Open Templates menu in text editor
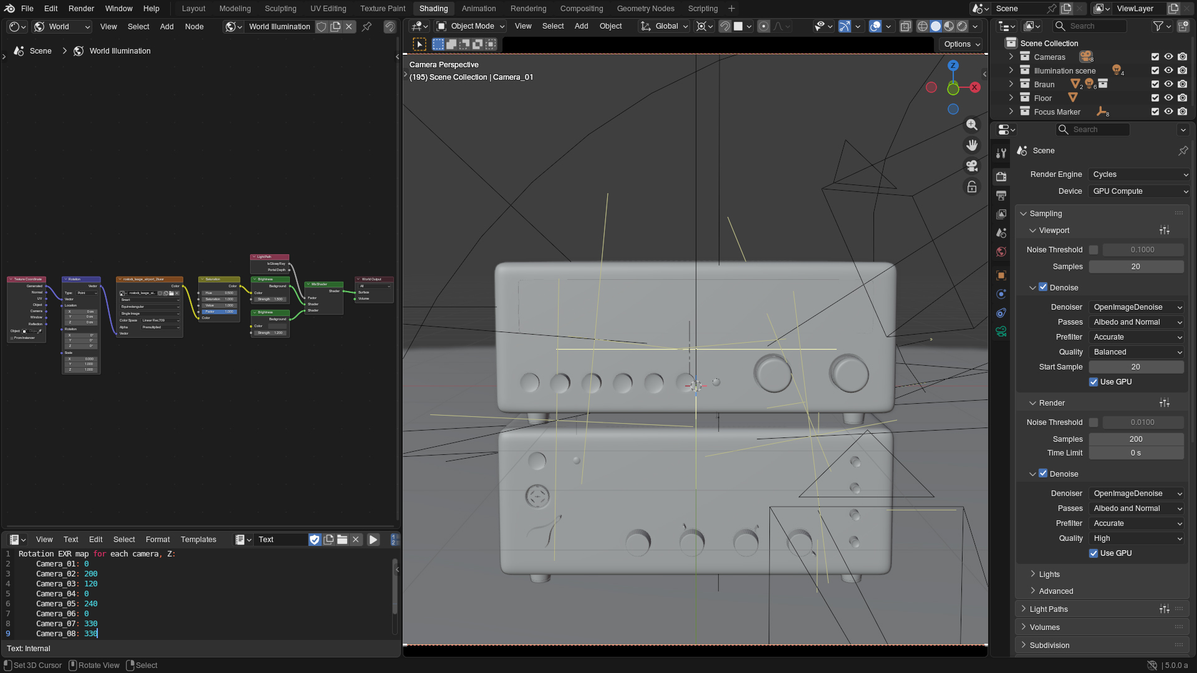 198,540
